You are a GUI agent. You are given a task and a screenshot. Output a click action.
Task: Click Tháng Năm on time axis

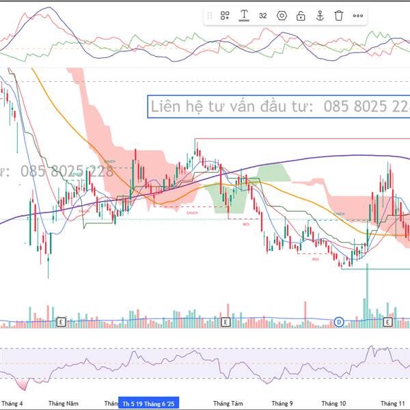click(x=64, y=403)
